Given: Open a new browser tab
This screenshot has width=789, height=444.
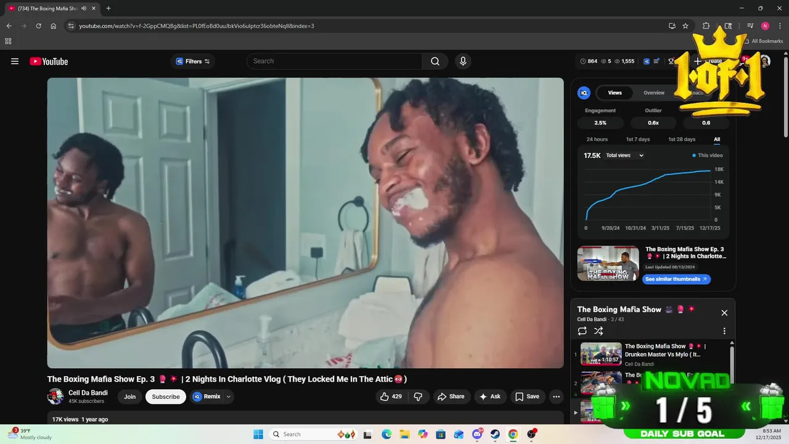Looking at the screenshot, I should coord(108,8).
